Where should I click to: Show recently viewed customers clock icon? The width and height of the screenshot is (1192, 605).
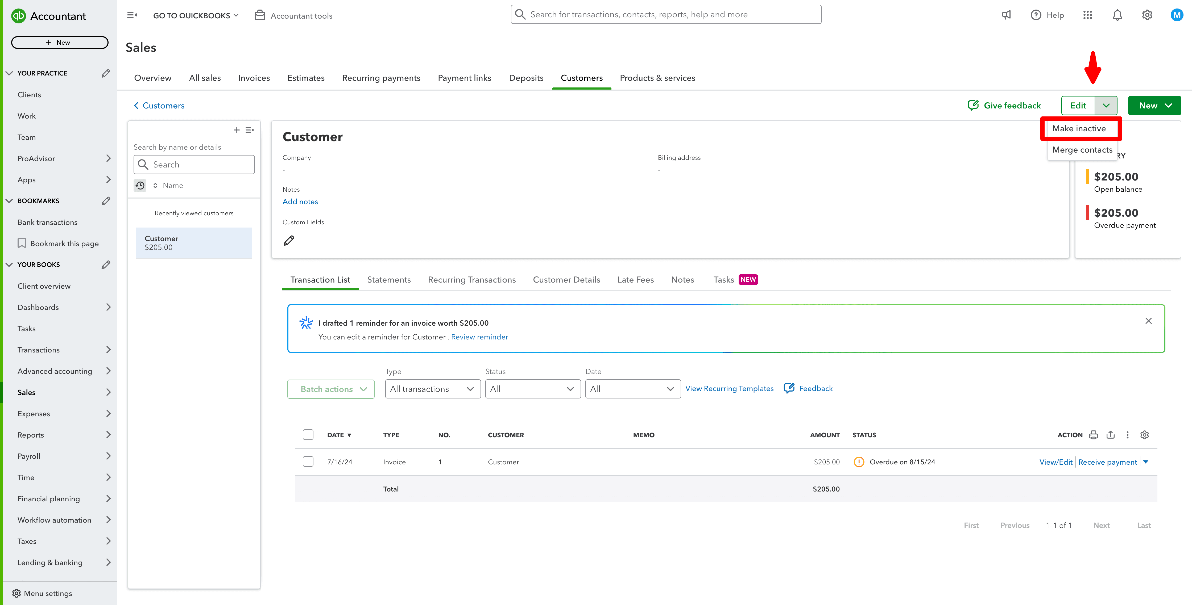point(140,185)
